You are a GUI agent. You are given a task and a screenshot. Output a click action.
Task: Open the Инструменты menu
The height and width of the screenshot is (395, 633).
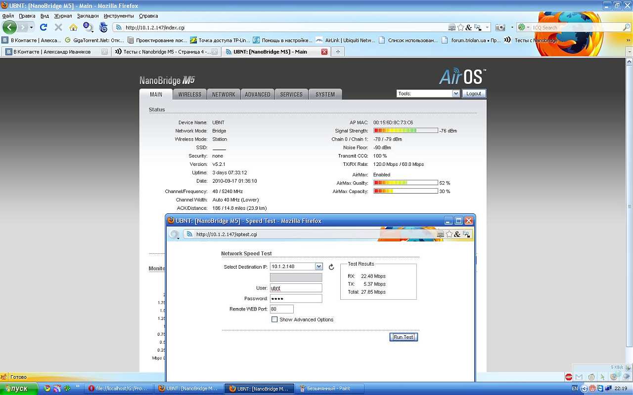119,16
